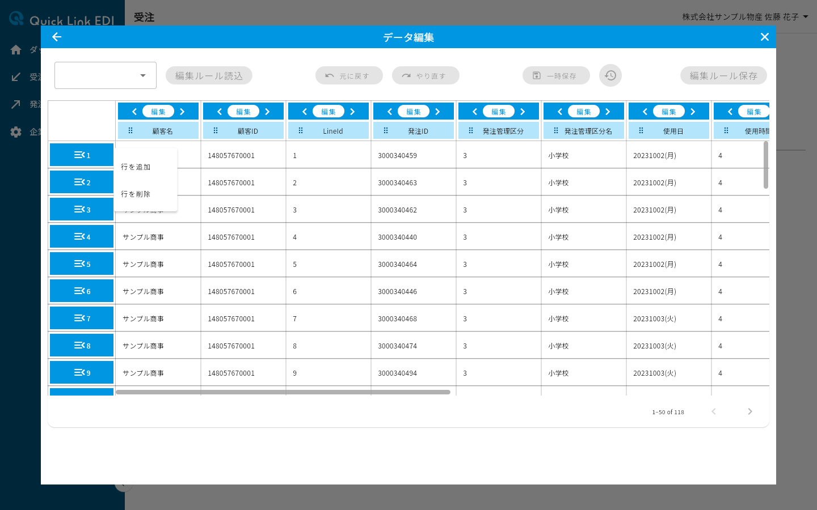Screen dimensions: 817x510
Task: Click the 元に戻す undo button
Action: click(x=349, y=75)
